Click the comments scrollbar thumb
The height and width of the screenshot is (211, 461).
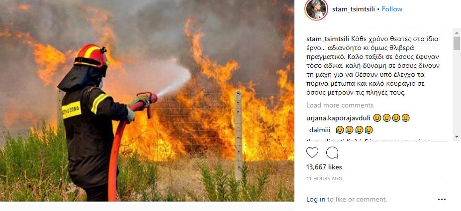(457, 43)
